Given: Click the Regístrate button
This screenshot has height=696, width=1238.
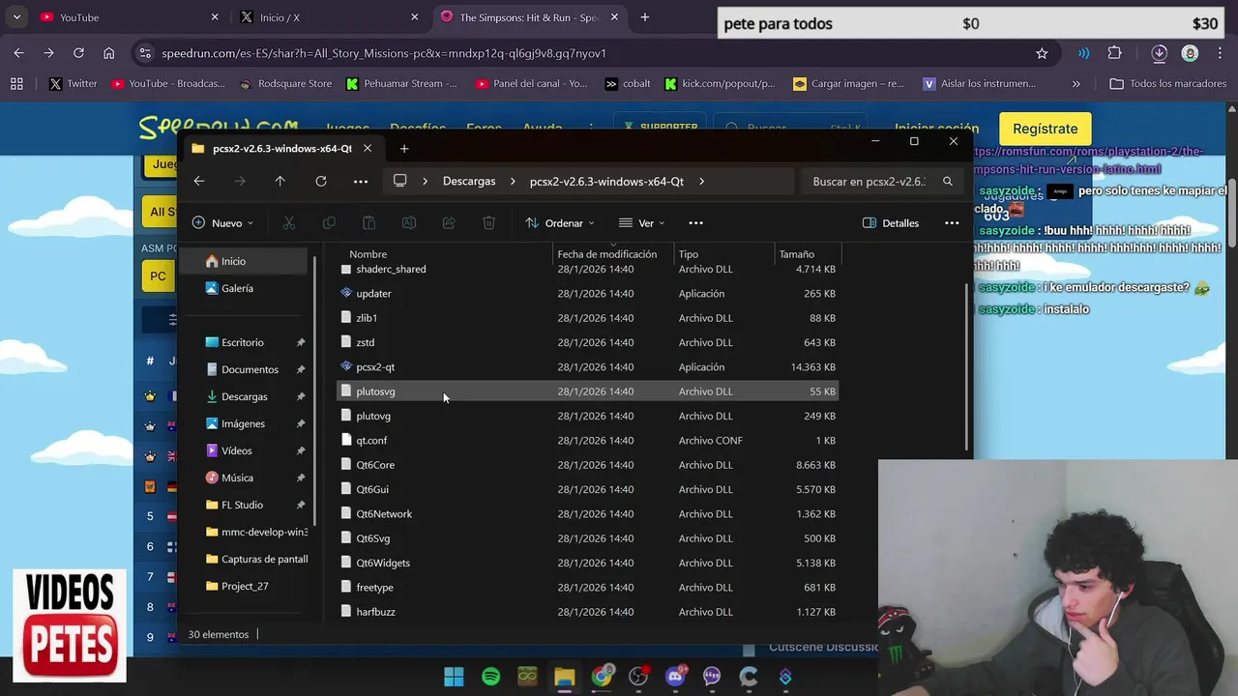Looking at the screenshot, I should 1045,129.
